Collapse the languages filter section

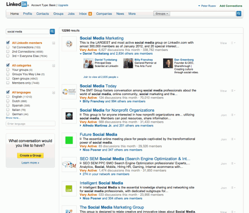pos(54,93)
